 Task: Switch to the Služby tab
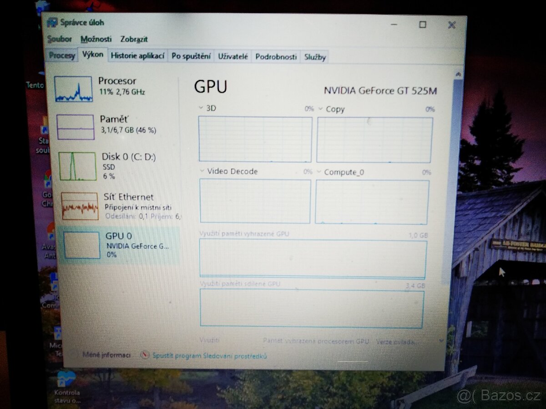[x=315, y=57]
